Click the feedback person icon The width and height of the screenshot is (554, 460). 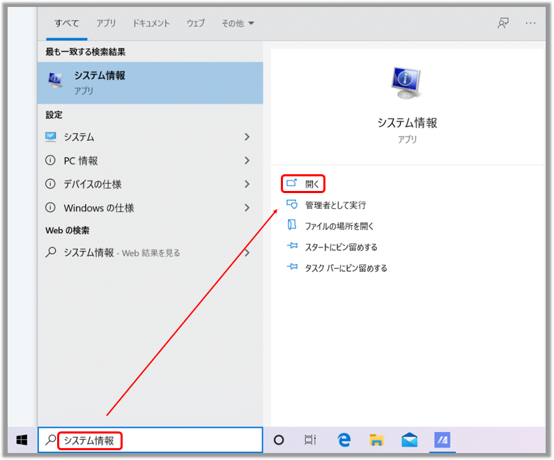pyautogui.click(x=503, y=23)
